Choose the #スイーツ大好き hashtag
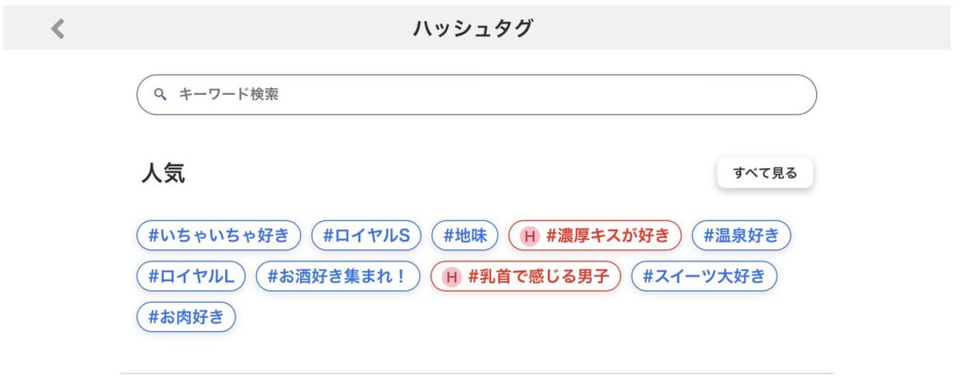This screenshot has width=964, height=378. (x=704, y=276)
